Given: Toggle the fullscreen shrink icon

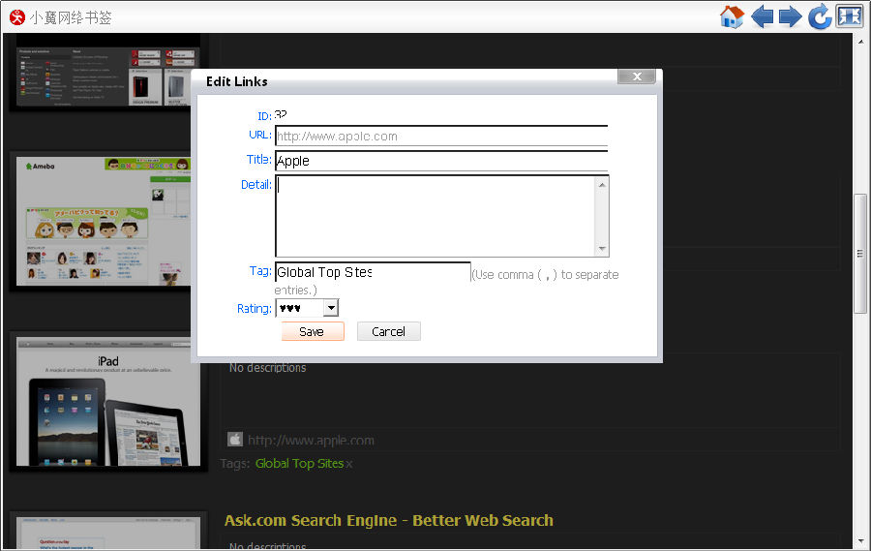Looking at the screenshot, I should coord(849,16).
